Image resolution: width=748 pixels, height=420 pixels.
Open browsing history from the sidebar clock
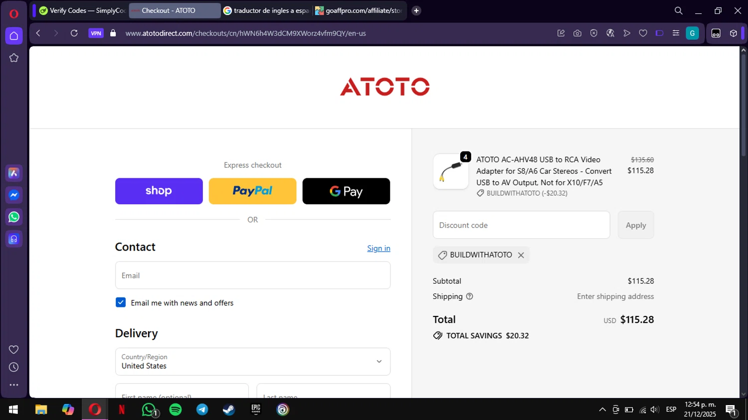point(14,367)
